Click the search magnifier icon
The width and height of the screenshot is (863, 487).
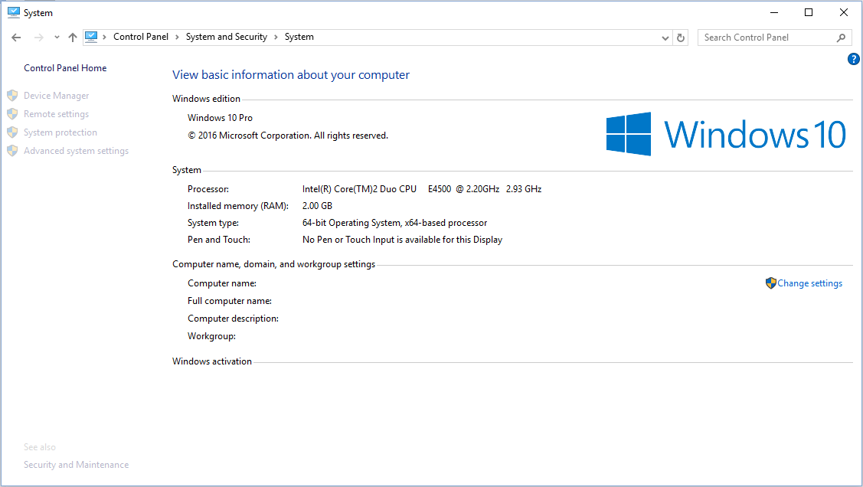pyautogui.click(x=841, y=38)
